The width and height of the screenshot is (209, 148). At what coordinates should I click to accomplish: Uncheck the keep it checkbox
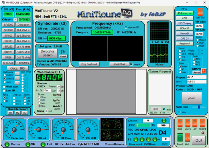click(x=132, y=64)
